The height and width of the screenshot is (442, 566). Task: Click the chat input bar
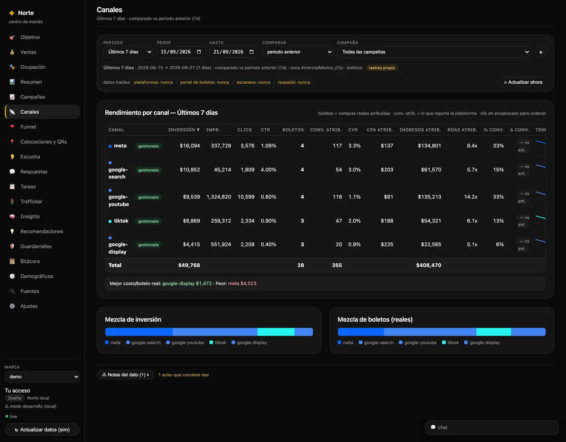click(x=492, y=427)
